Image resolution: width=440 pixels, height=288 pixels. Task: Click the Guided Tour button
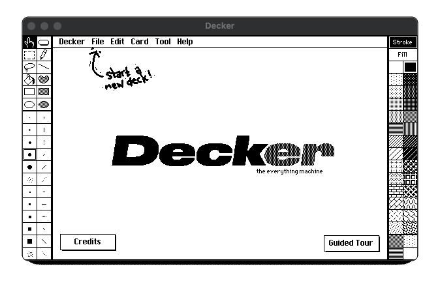(x=351, y=243)
